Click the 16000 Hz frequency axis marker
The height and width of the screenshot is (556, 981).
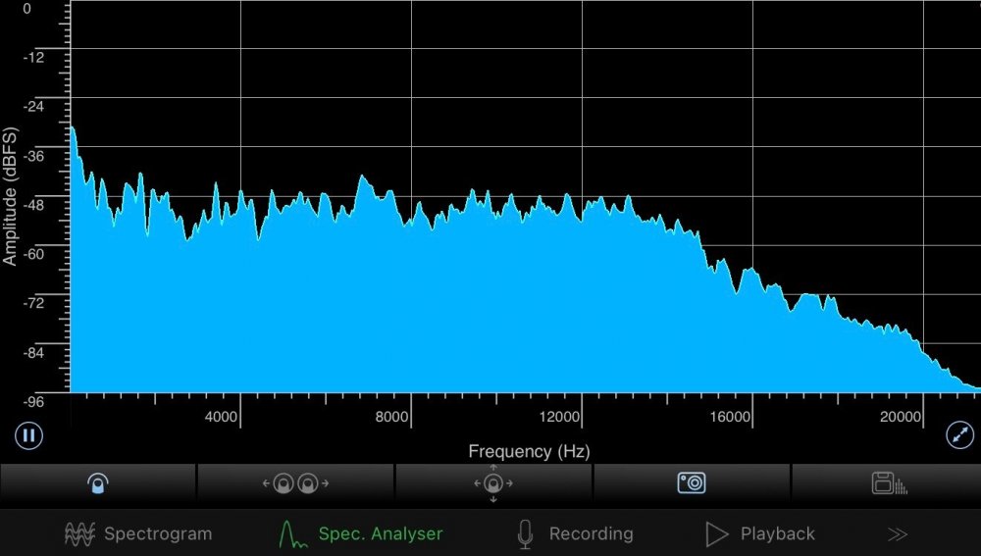coord(730,417)
